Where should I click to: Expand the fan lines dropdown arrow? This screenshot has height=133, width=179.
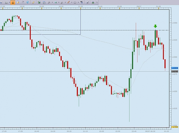click(65, 2)
